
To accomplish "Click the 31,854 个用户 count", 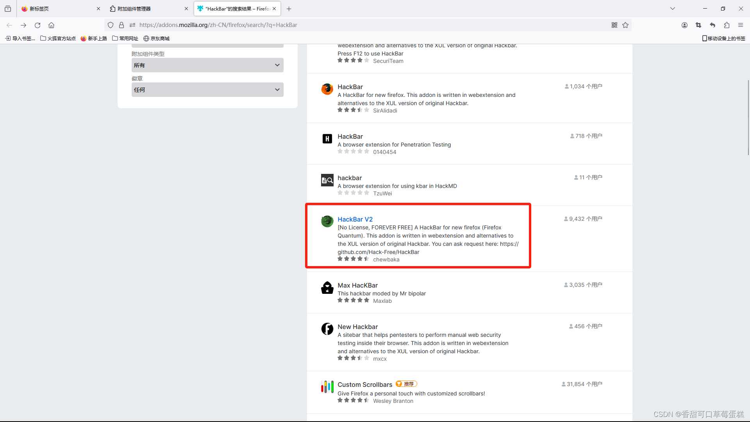I will pos(582,384).
